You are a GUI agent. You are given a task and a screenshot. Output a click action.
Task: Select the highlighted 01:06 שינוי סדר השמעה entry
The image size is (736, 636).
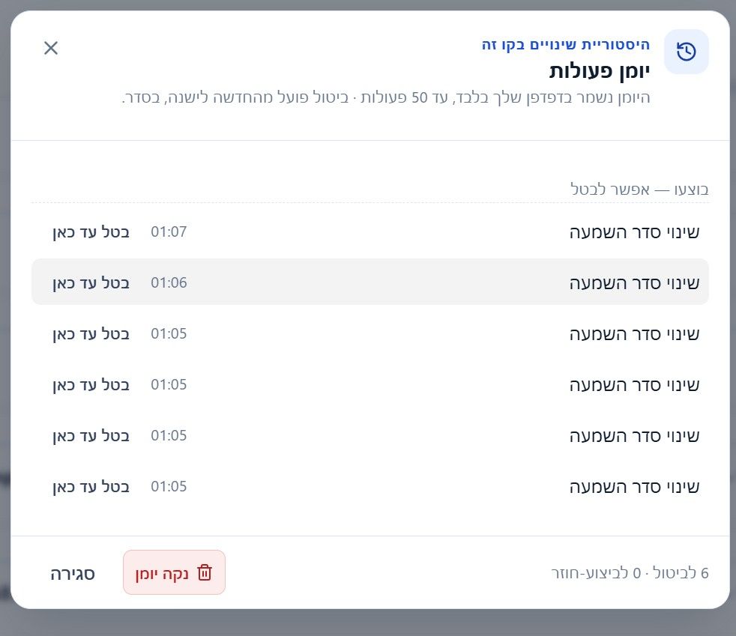[370, 282]
